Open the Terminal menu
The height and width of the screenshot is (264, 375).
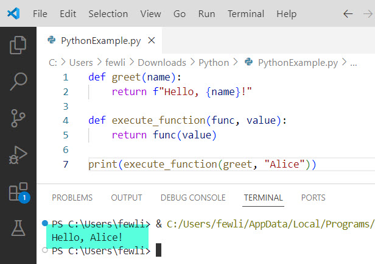(245, 14)
